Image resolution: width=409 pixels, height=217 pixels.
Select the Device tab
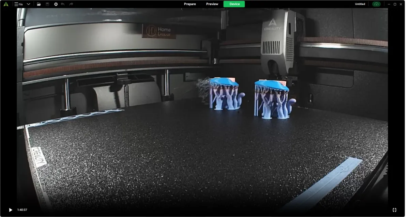pos(234,4)
